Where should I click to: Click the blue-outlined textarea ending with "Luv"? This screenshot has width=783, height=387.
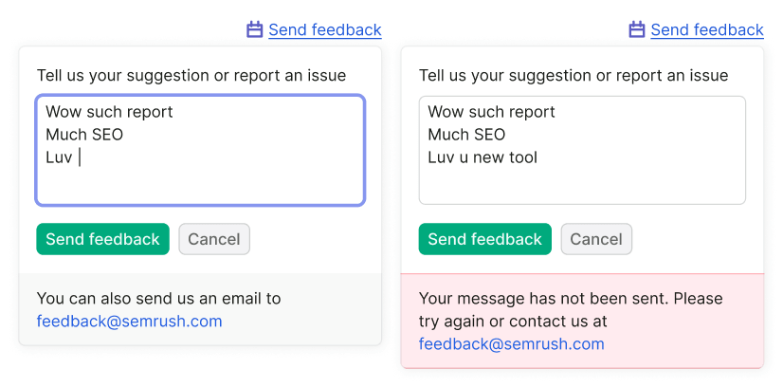pos(200,150)
